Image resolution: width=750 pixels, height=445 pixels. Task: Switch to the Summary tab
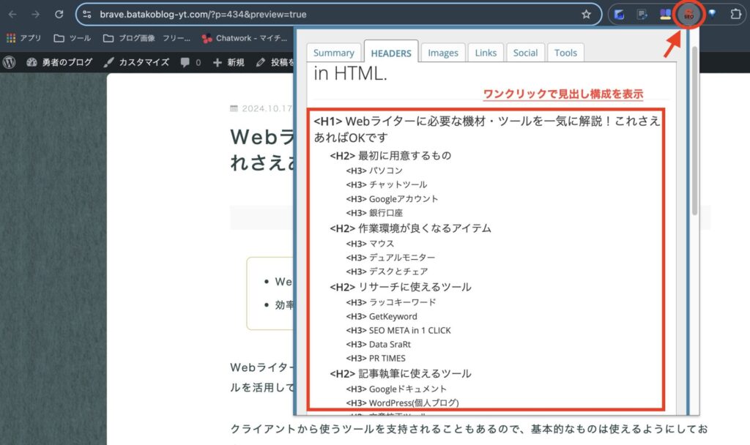(x=334, y=53)
